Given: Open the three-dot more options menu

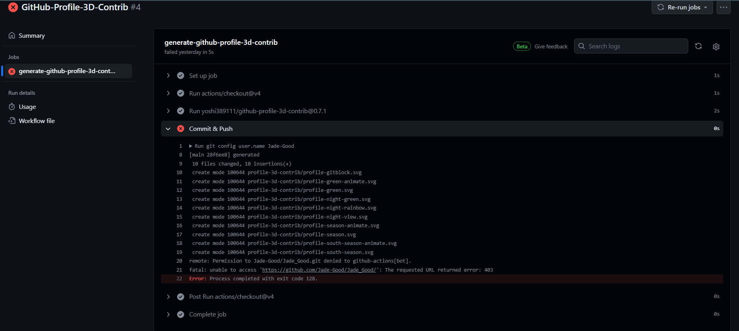Looking at the screenshot, I should click(723, 7).
